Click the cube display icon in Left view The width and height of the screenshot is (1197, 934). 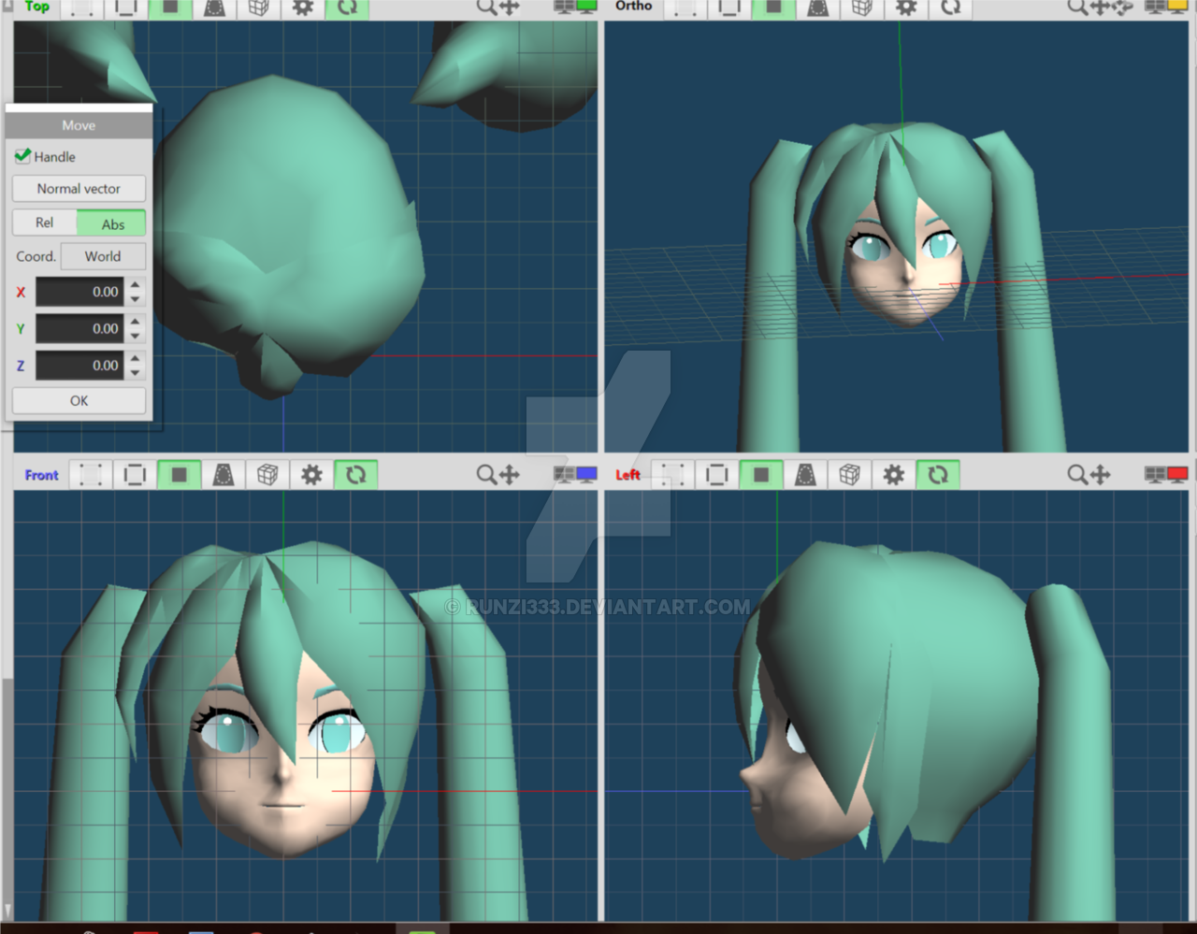coord(849,475)
